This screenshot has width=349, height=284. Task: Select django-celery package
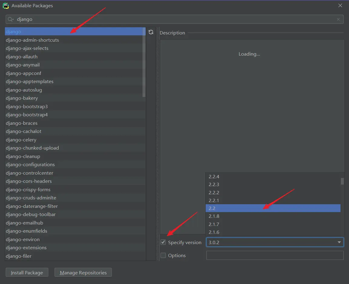(75, 140)
